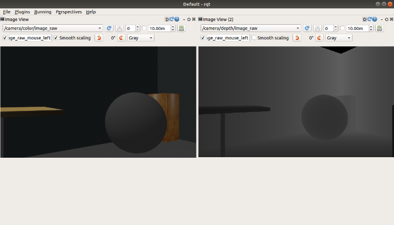Click the fit-zoom icon in the left Image View

[x=119, y=28]
